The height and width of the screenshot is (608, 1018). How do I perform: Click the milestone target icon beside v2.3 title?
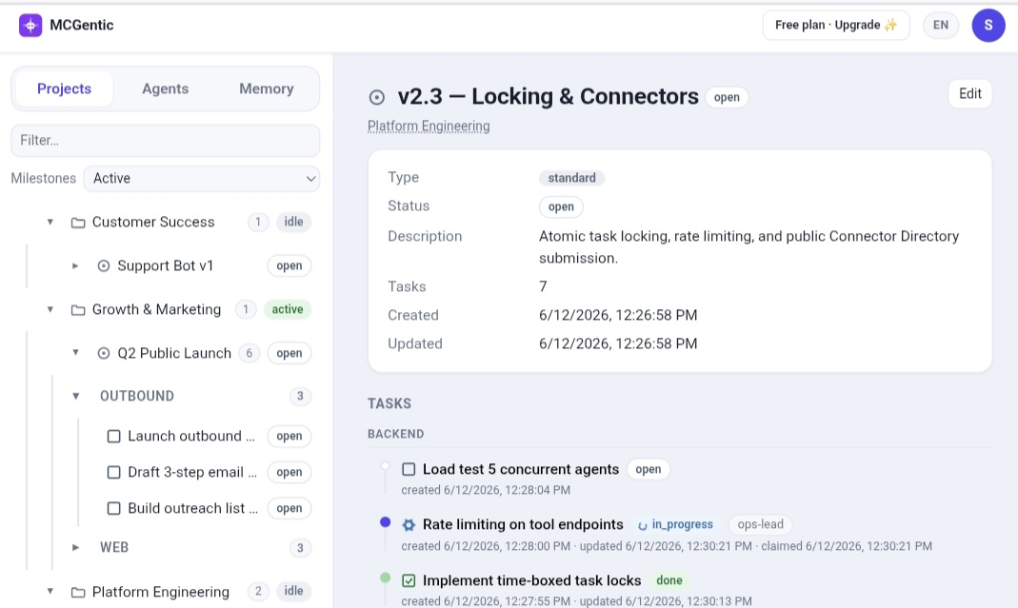376,97
